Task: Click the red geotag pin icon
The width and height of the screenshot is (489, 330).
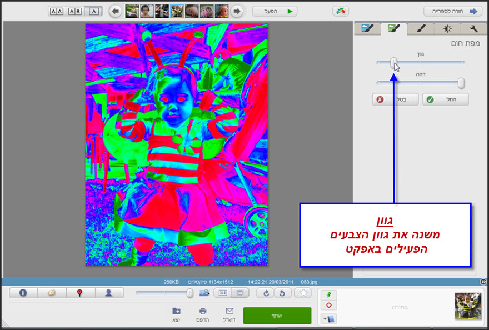Action: 80,293
